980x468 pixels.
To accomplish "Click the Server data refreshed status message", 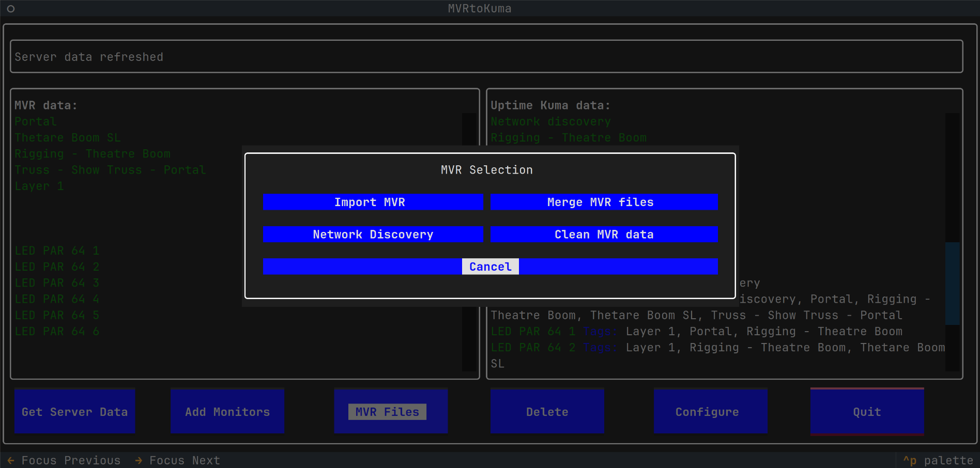I will pyautogui.click(x=89, y=57).
